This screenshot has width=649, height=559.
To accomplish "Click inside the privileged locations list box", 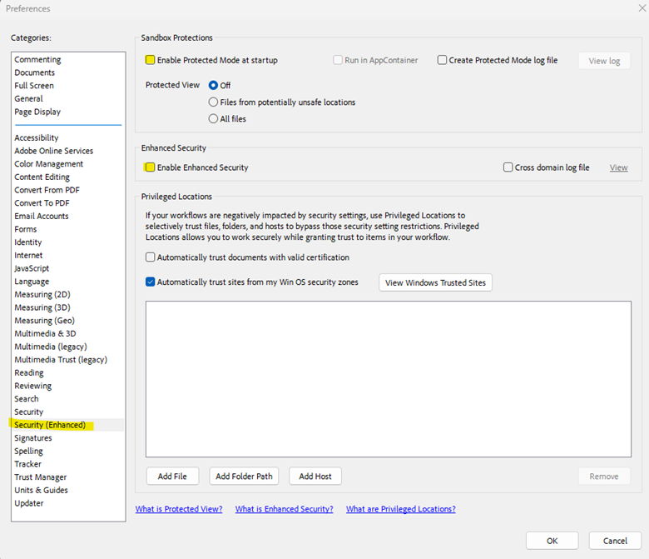I will pyautogui.click(x=388, y=378).
